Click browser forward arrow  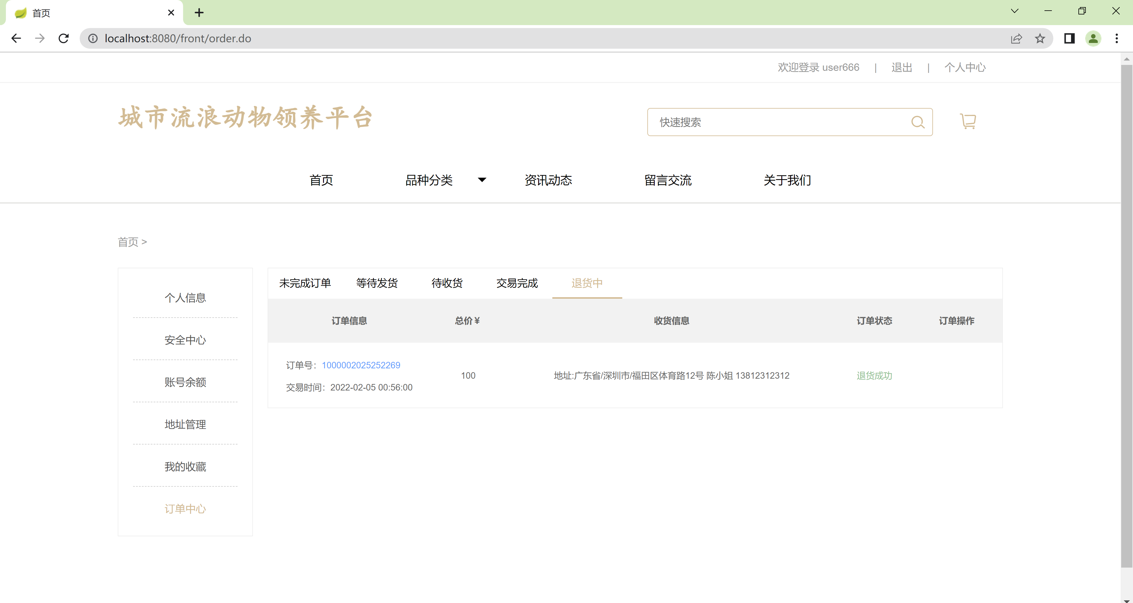(x=40, y=38)
